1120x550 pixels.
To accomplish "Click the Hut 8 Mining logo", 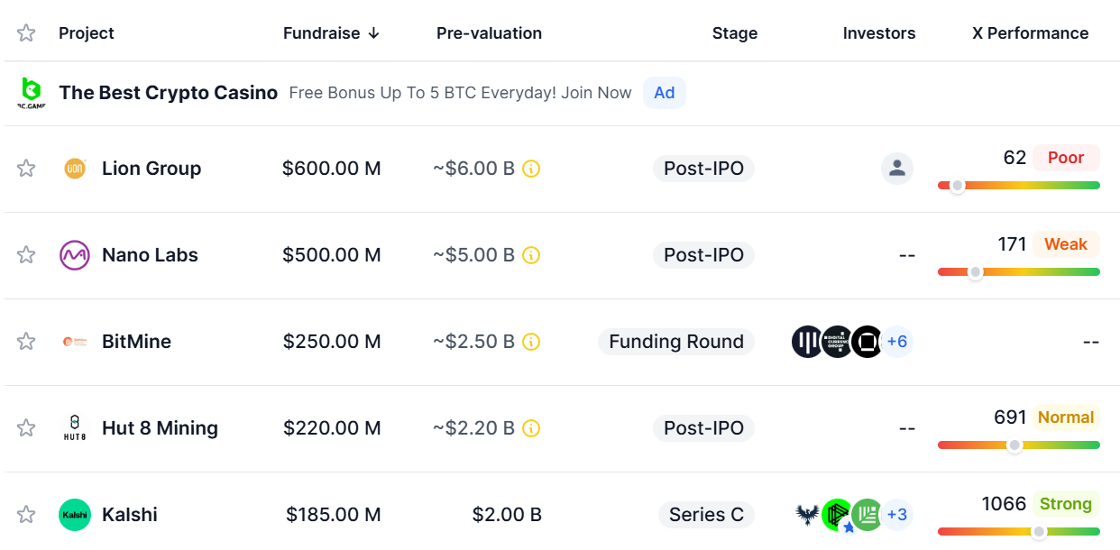I will pyautogui.click(x=75, y=428).
